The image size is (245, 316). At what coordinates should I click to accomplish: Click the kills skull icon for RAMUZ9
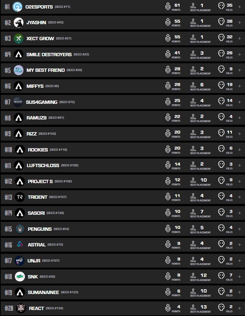[x=221, y=118]
